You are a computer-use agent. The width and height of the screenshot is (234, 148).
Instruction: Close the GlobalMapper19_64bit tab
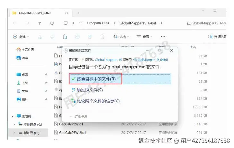coord(67,13)
